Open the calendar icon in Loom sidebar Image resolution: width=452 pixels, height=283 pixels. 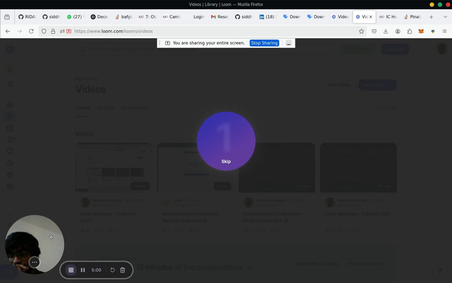click(10, 128)
